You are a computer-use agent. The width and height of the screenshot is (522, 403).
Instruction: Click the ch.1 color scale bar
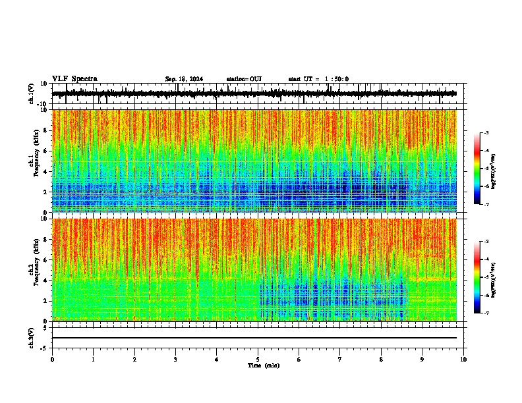(477, 169)
